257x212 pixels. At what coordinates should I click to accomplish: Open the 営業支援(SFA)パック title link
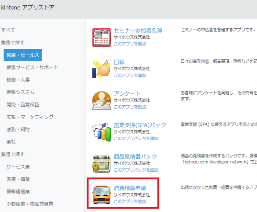(140, 125)
